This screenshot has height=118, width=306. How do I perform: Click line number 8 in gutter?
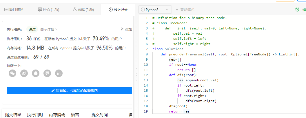click(x=147, y=54)
